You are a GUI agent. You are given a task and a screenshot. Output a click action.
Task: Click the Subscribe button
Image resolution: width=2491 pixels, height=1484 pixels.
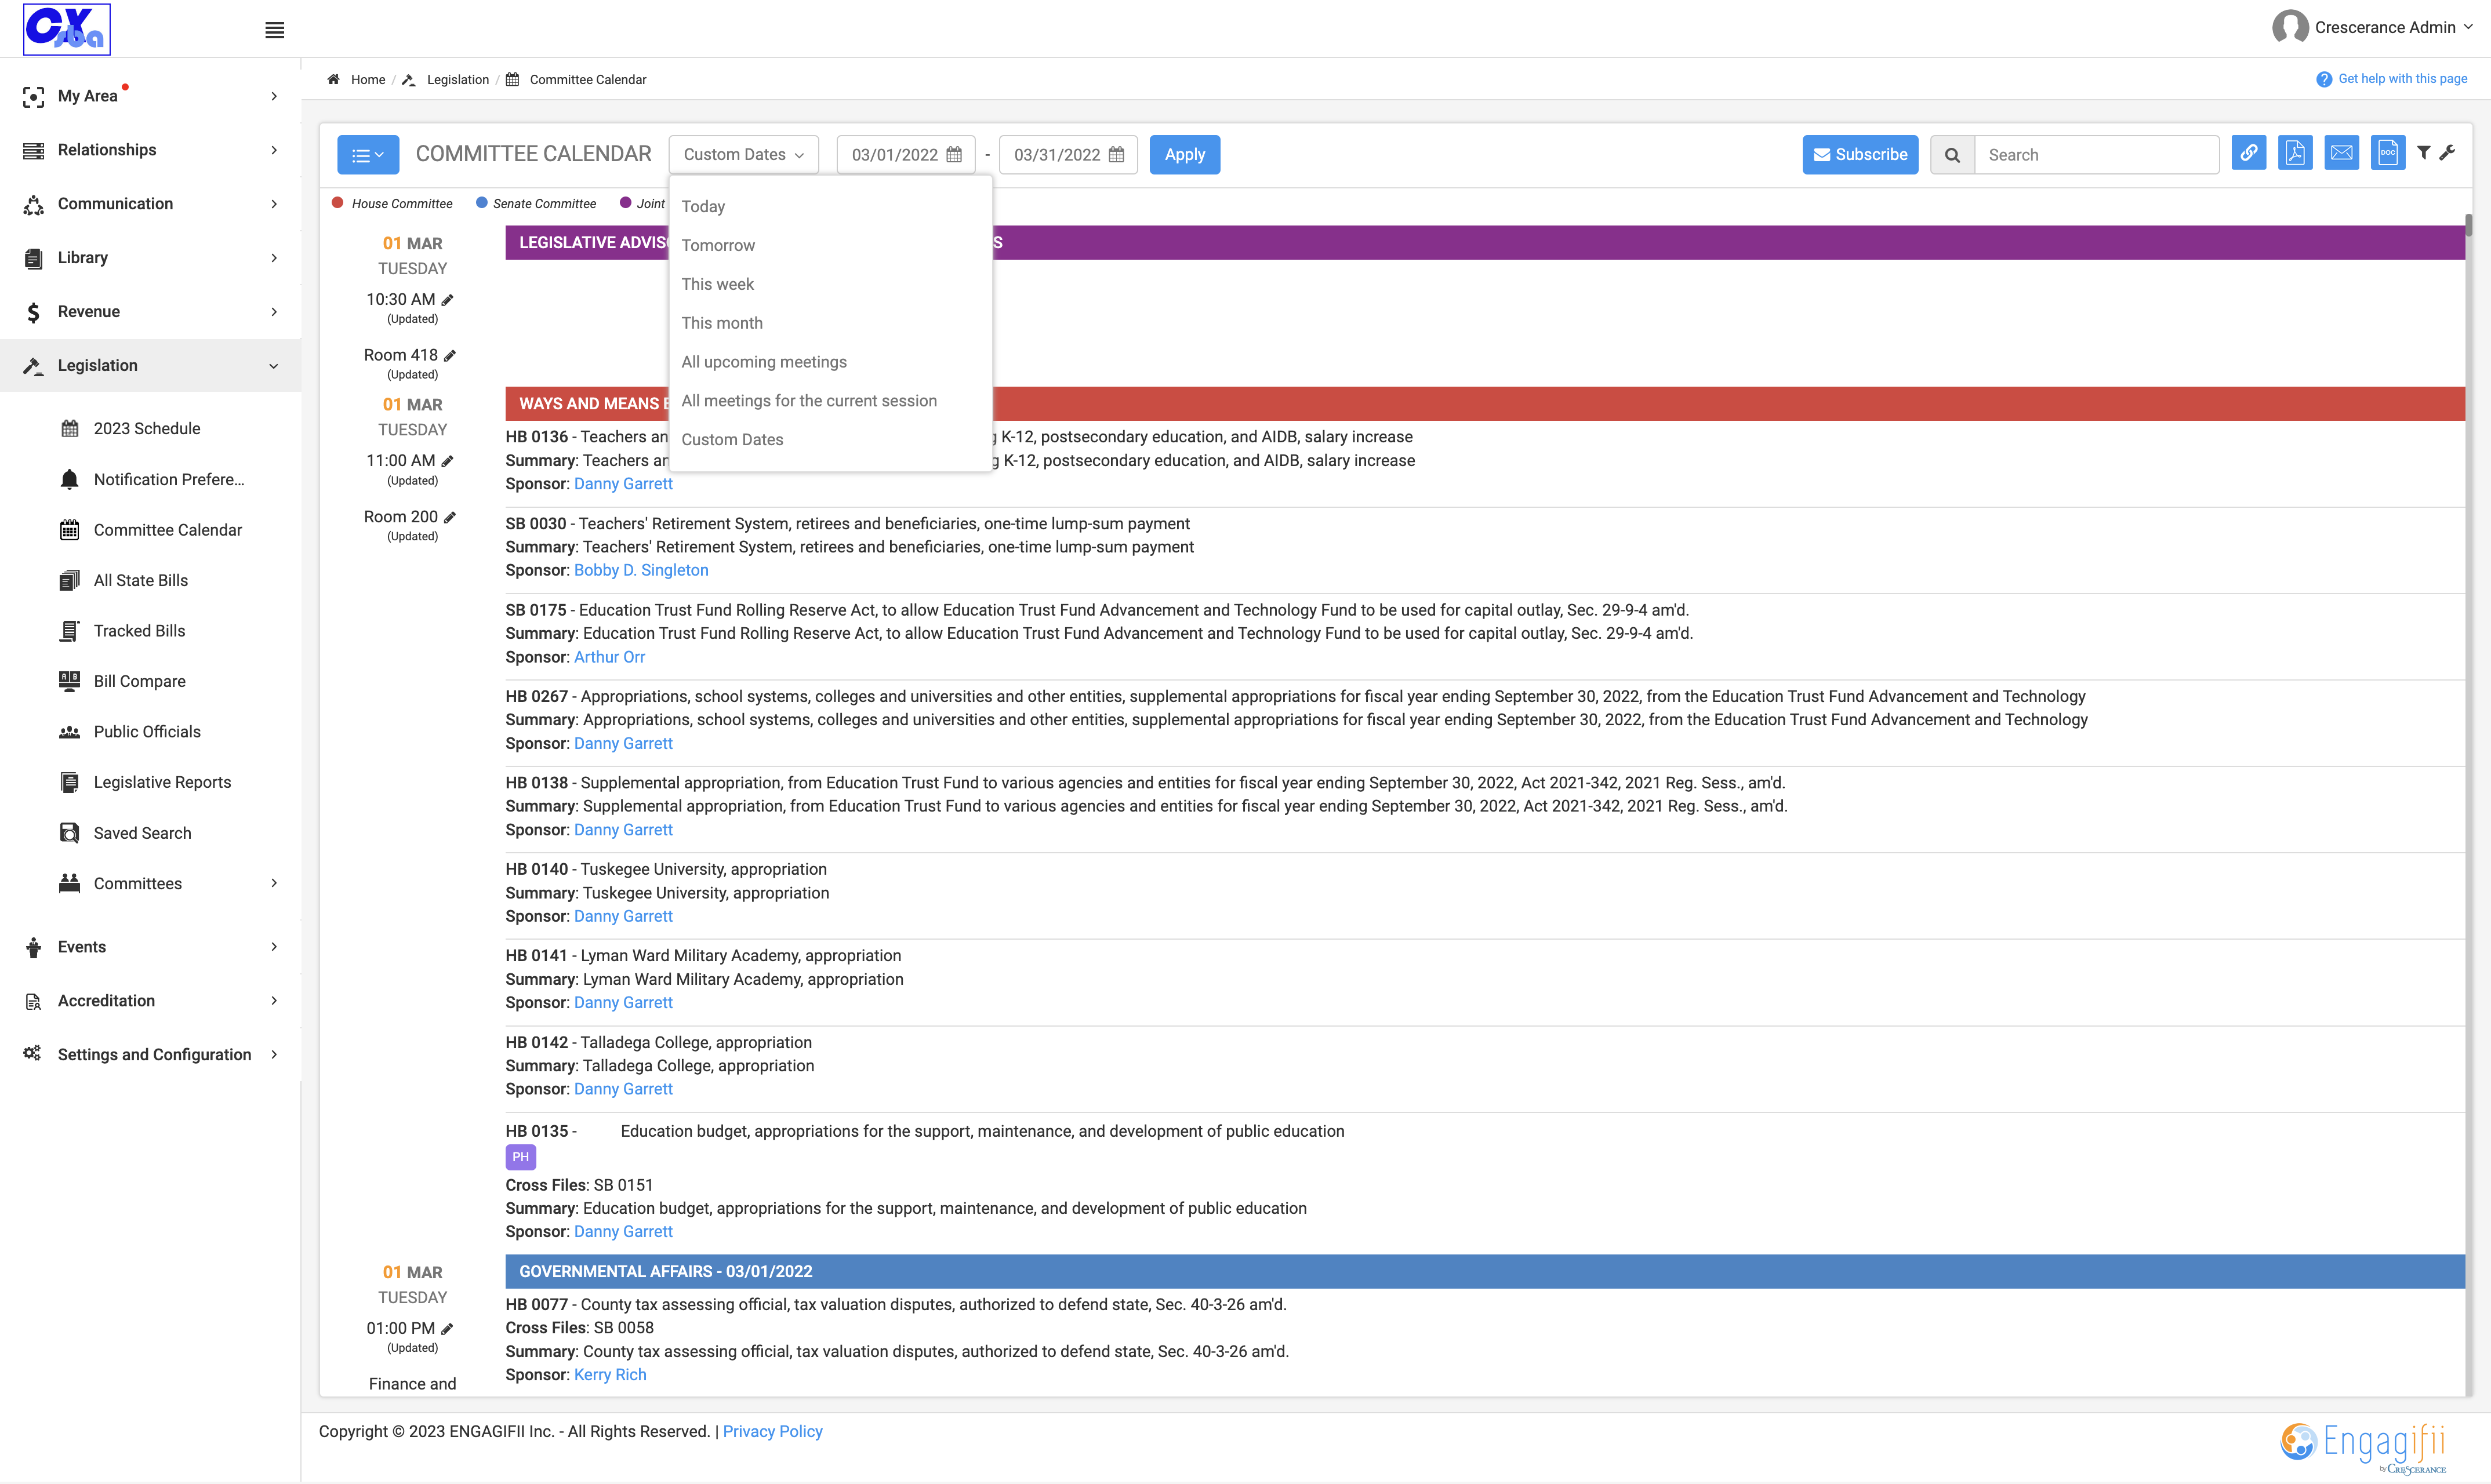point(1860,155)
